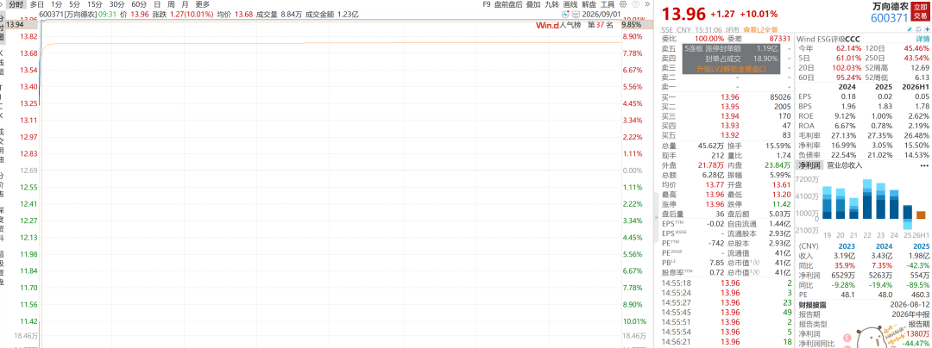Click the 52周高 value 12.69
Viewport: 932px width, 348px height.
click(x=920, y=68)
